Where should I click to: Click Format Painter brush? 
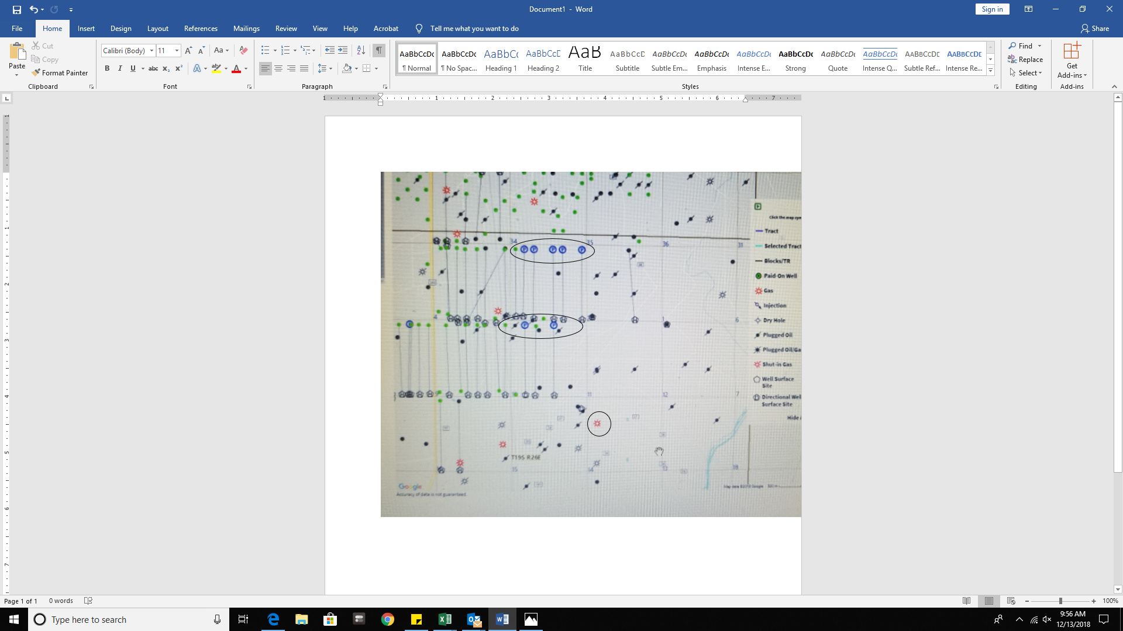tap(60, 73)
